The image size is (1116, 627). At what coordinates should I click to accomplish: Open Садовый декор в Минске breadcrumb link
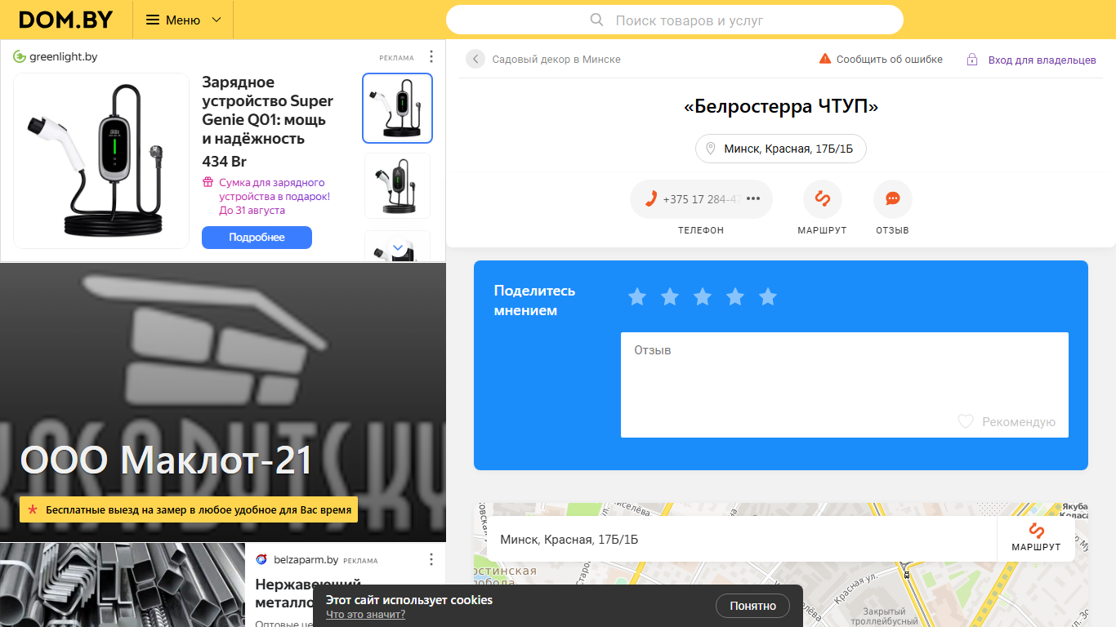click(556, 59)
